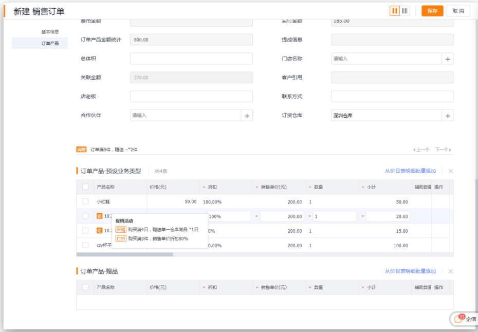Check the czy杯子 product row checkbox
Screen dimensions: 478x332
click(x=86, y=245)
